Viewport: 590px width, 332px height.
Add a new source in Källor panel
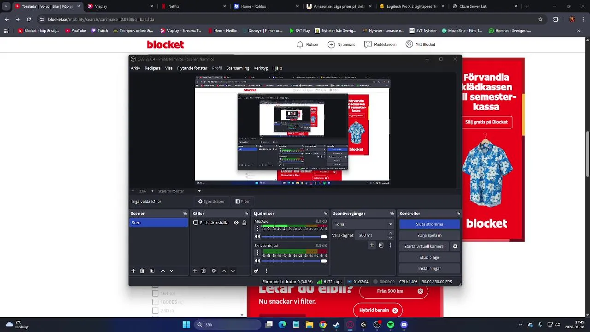(195, 271)
